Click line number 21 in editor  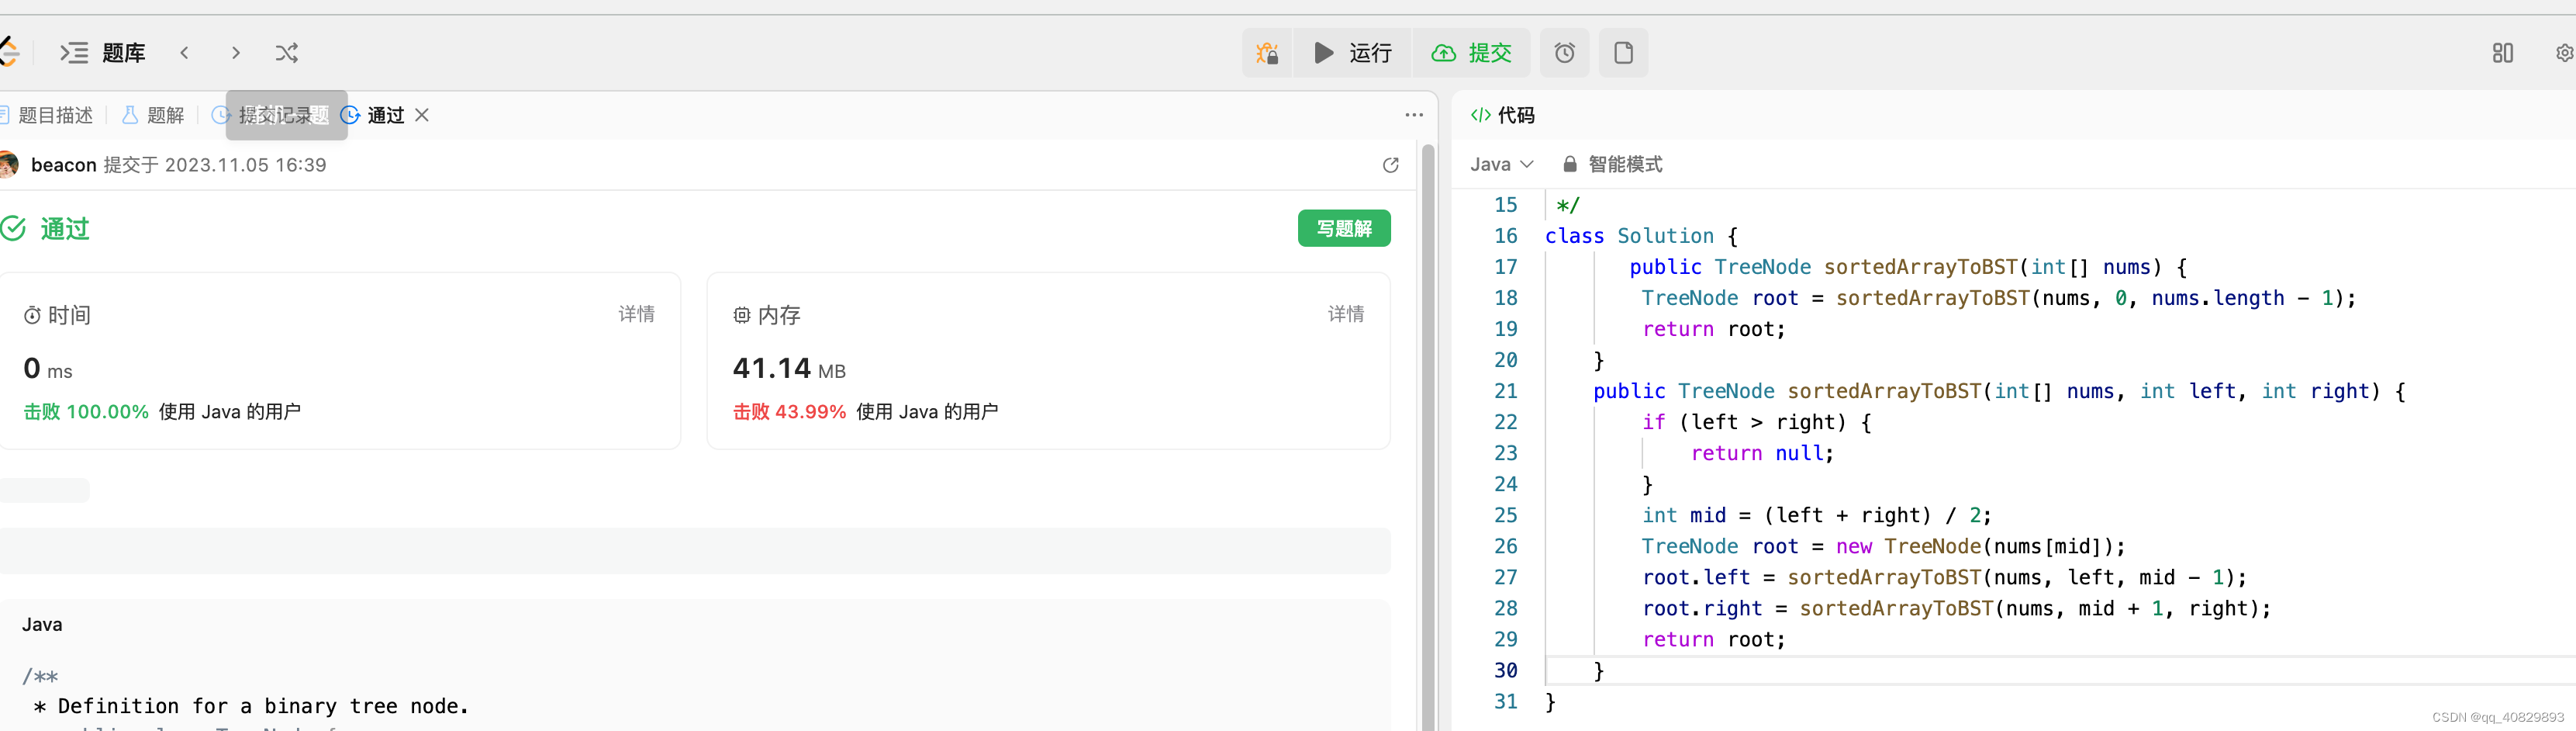click(x=1505, y=392)
